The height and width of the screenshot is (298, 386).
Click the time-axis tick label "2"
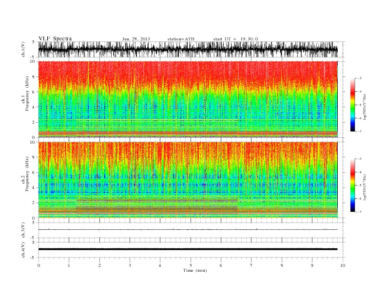[99, 265]
